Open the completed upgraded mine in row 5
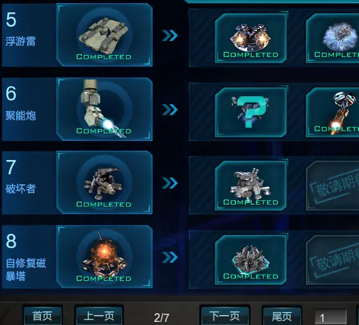Image resolution: width=359 pixels, height=325 pixels. click(251, 38)
